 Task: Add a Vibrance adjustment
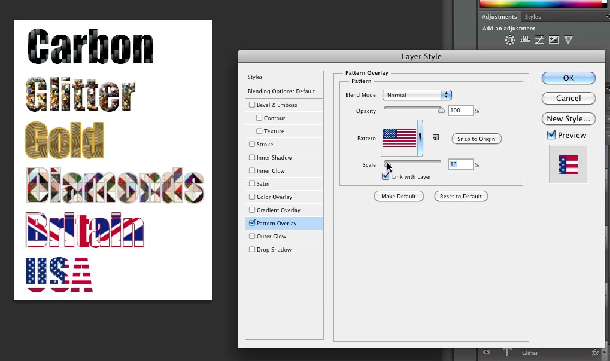(568, 39)
